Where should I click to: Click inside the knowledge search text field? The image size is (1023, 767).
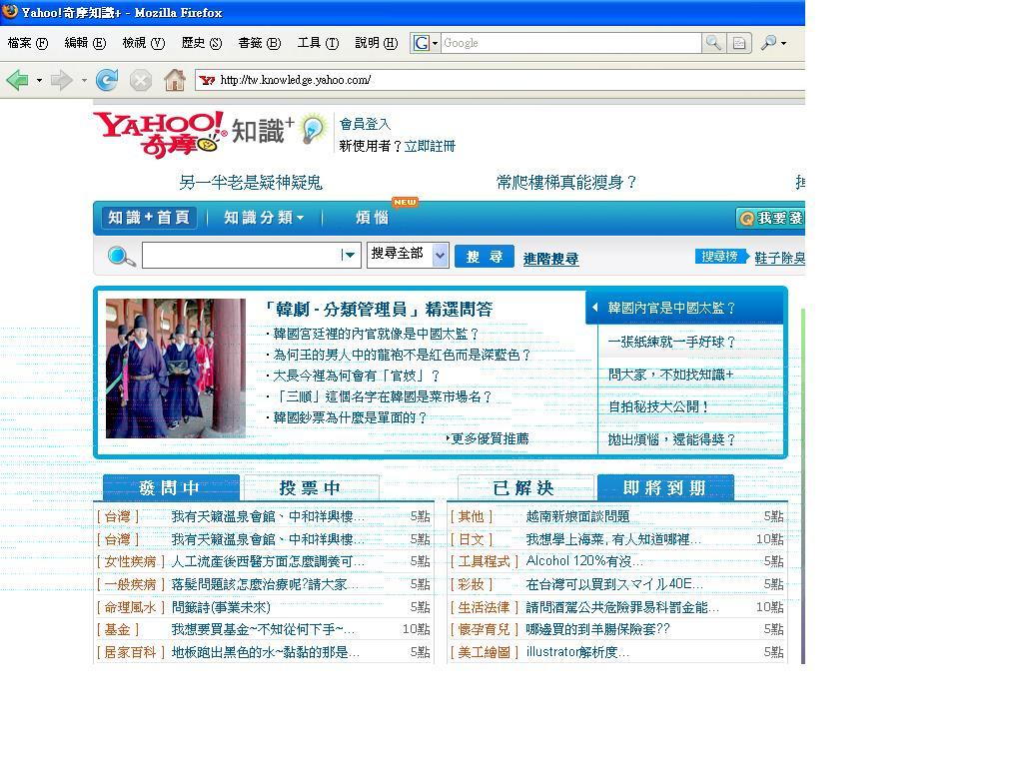240,256
